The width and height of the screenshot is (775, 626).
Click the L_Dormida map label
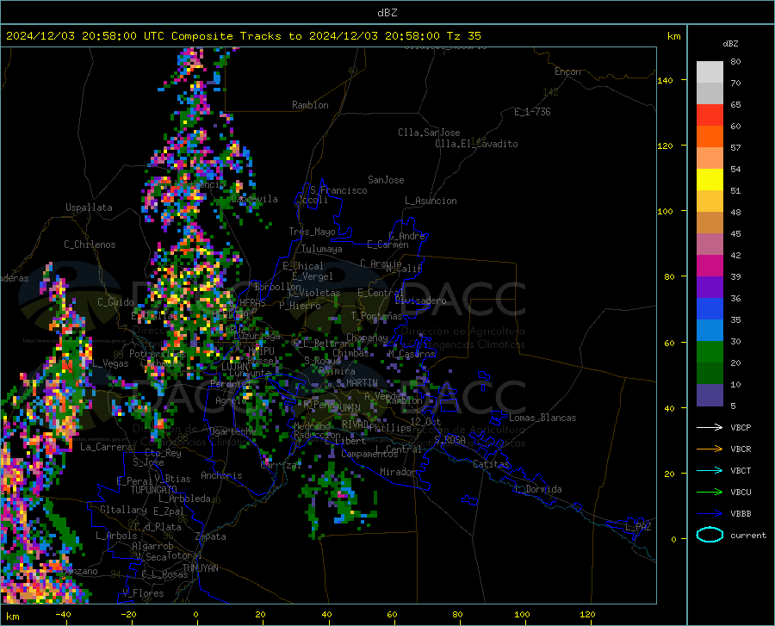click(537, 489)
